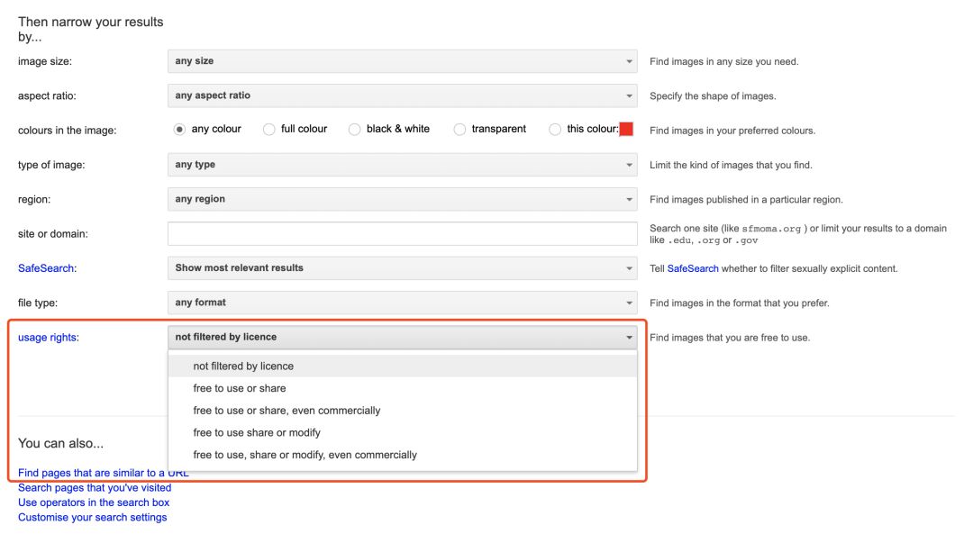The height and width of the screenshot is (534, 973).
Task: Pick the 'transparent' colour radio button
Action: [459, 130]
